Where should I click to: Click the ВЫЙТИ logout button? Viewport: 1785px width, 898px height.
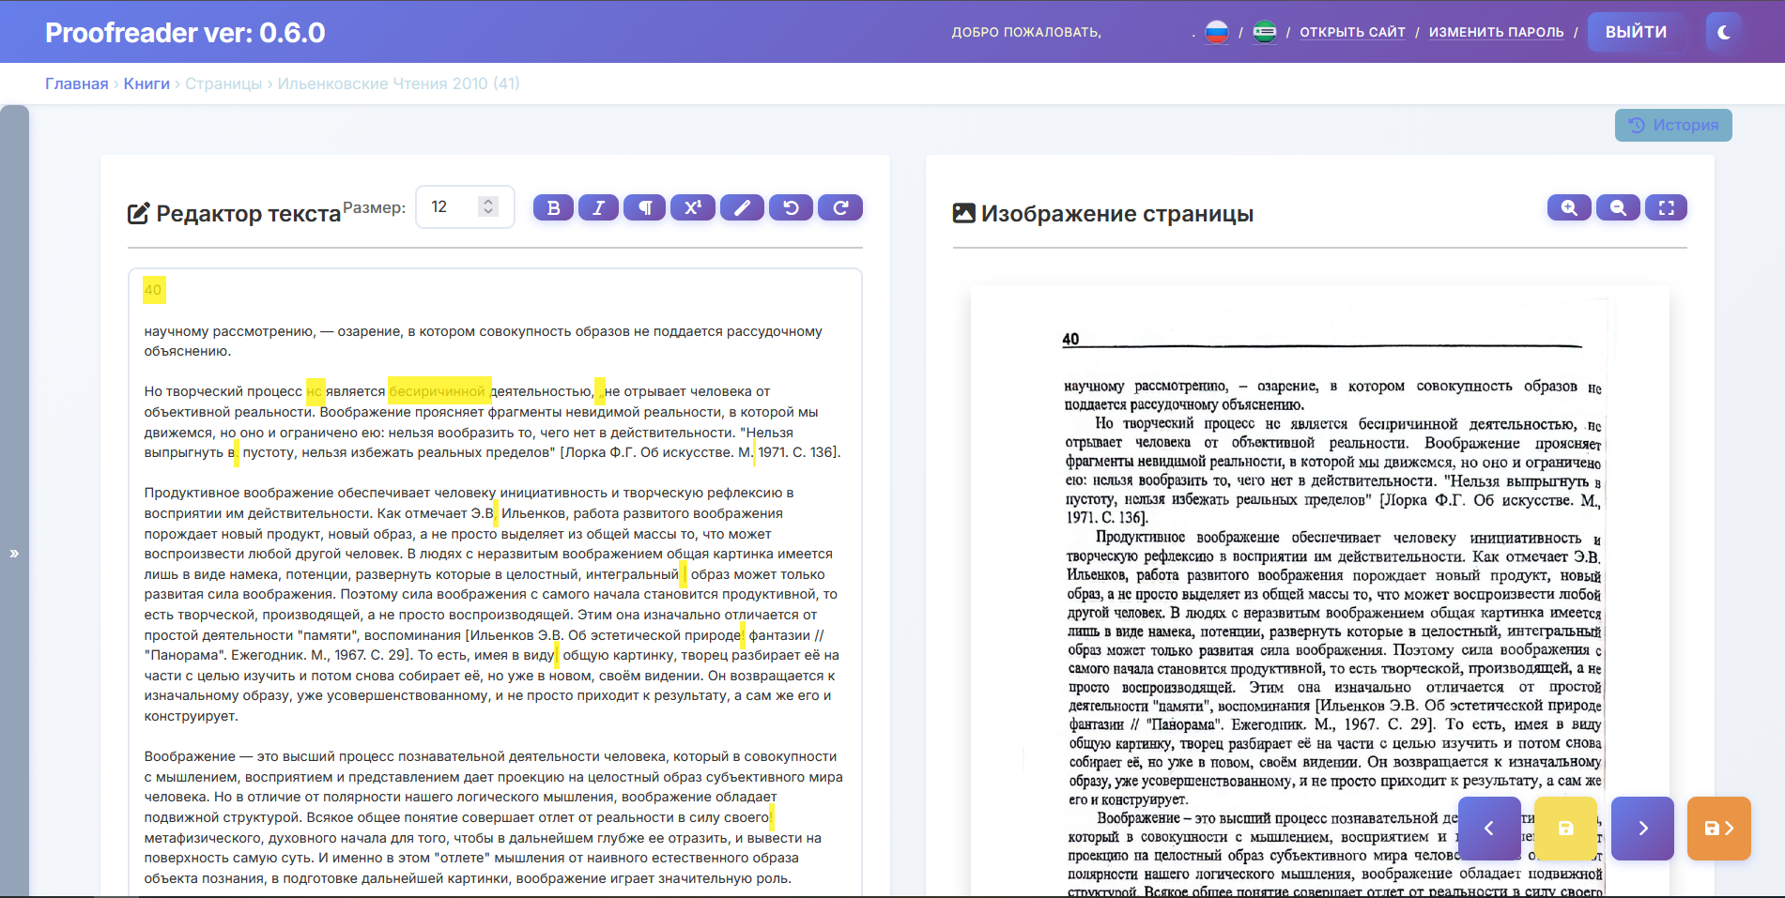tap(1636, 32)
